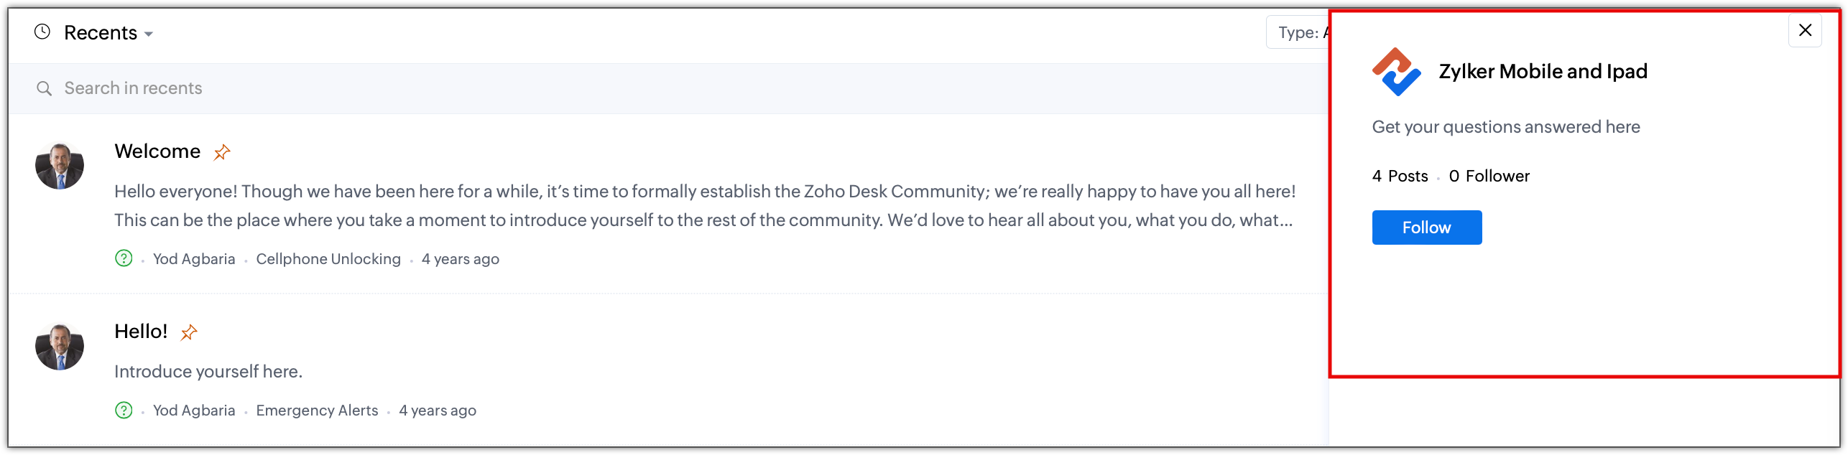Open the Type filter dropdown
Screen dimensions: 1848x455
tap(1298, 32)
